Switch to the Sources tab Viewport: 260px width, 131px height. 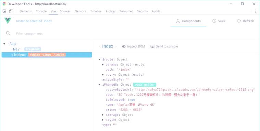[65, 11]
